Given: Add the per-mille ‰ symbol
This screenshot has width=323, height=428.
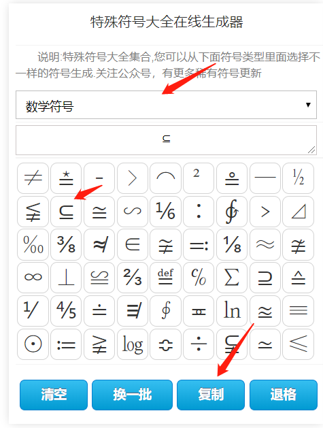Looking at the screenshot, I should [33, 244].
